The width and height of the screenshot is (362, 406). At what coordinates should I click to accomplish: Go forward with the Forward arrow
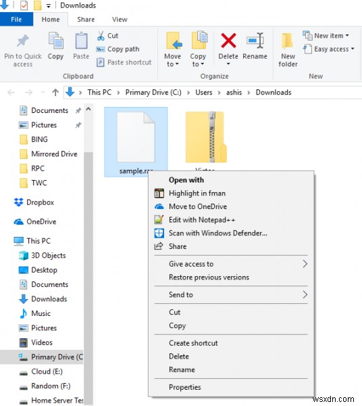click(28, 93)
